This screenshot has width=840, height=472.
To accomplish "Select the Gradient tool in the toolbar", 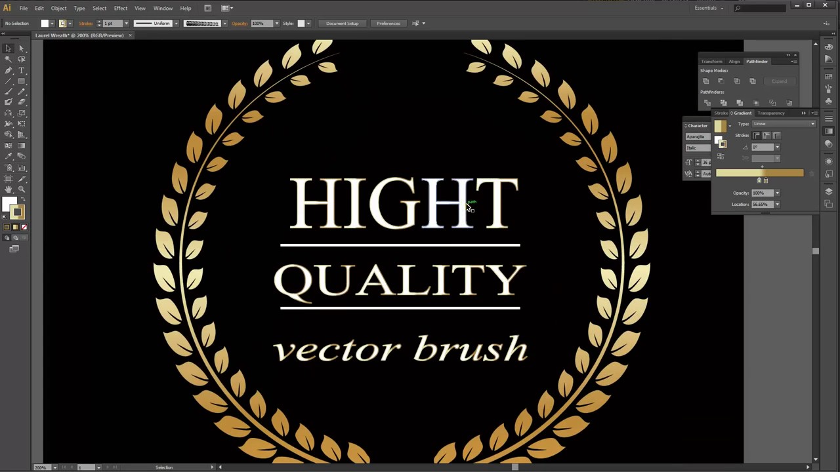I will (x=22, y=145).
